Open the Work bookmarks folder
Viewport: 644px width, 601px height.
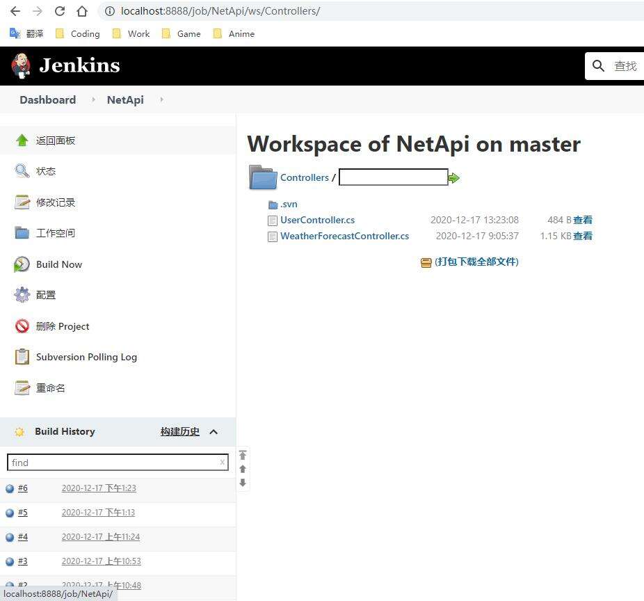click(x=131, y=33)
